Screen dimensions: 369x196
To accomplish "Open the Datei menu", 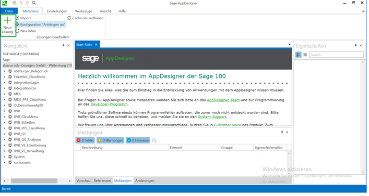I will pyautogui.click(x=9, y=11).
